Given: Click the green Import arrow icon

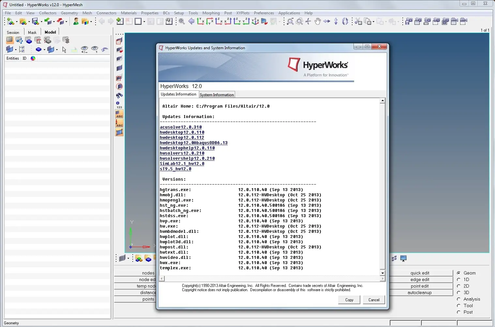Looking at the screenshot, I should (x=48, y=22).
